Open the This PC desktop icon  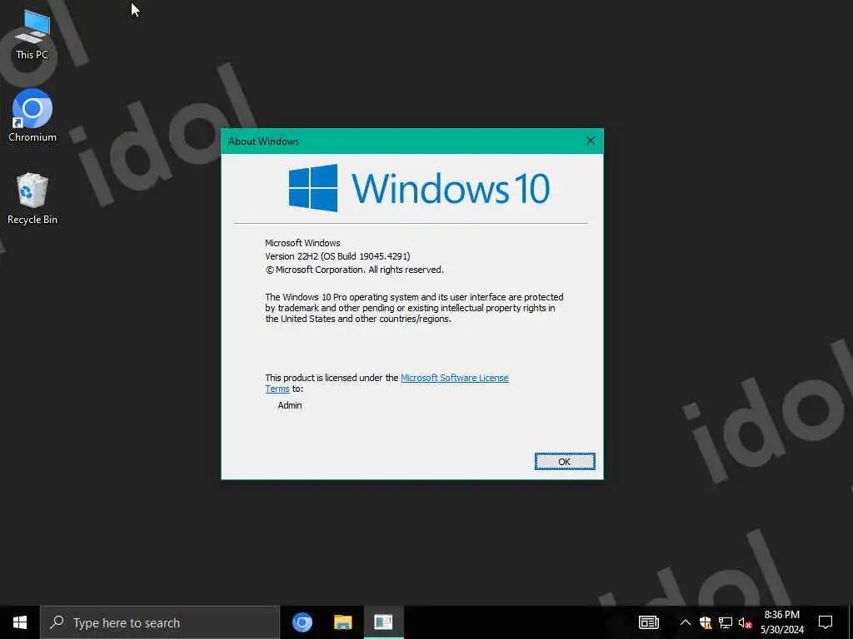pos(32,35)
